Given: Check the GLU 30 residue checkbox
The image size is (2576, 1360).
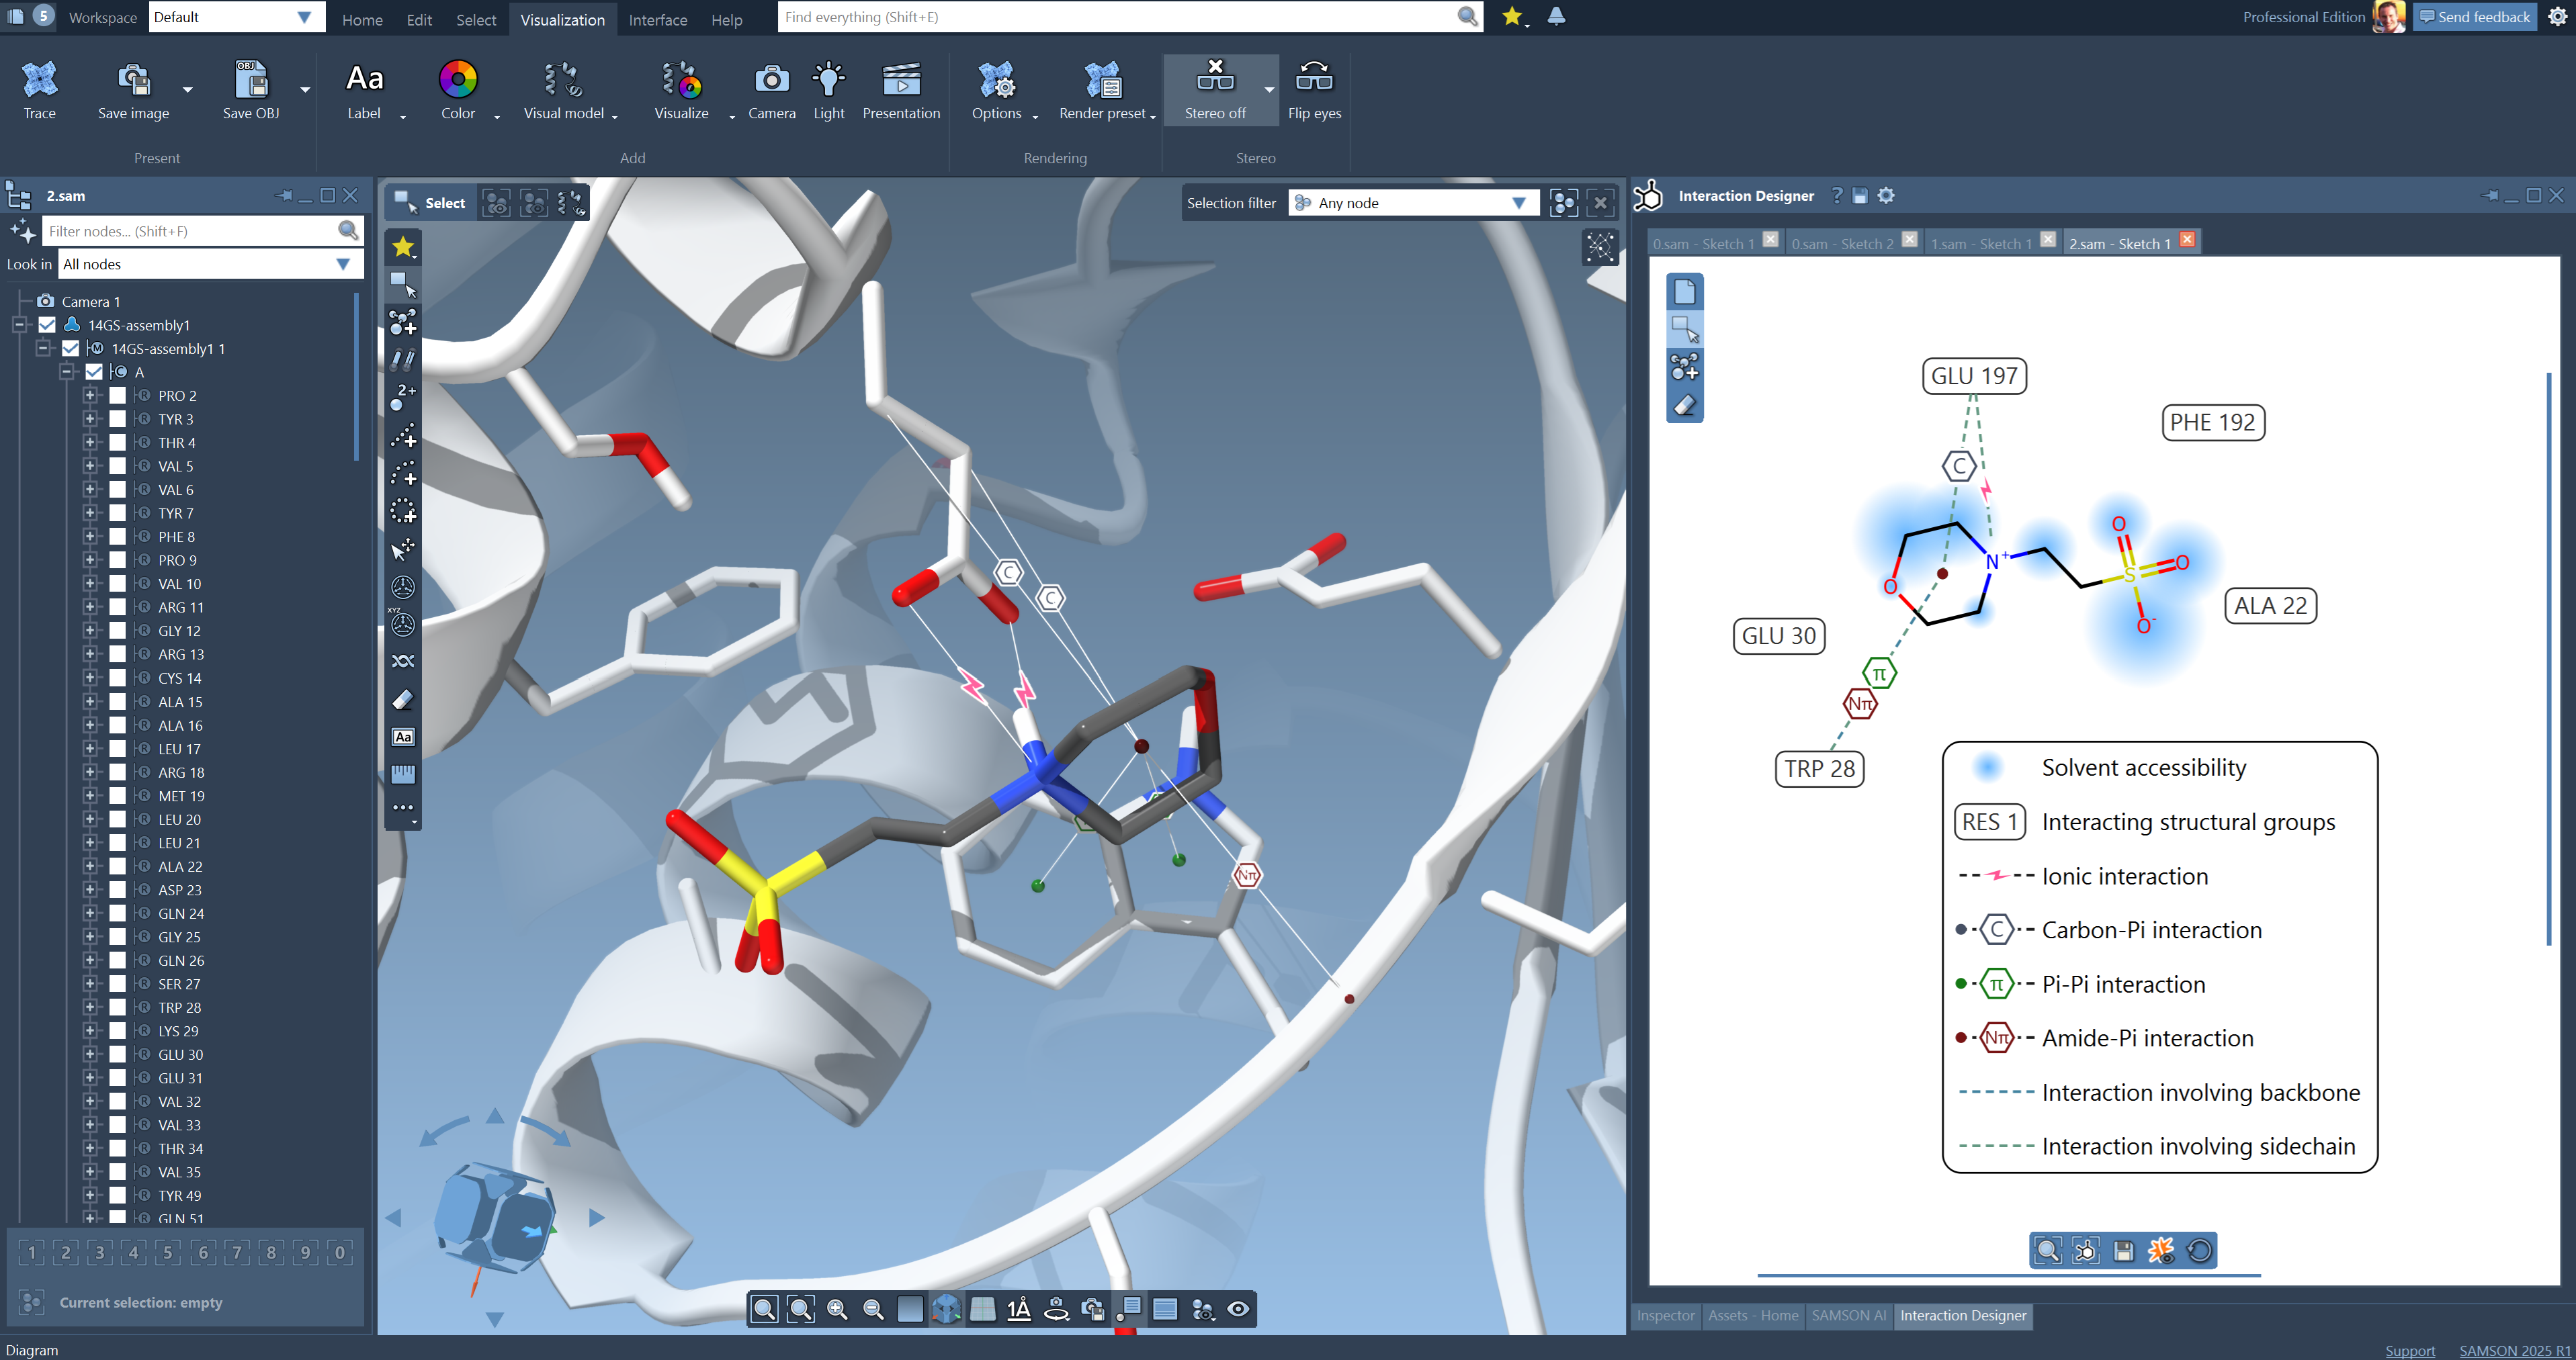Looking at the screenshot, I should coord(118,1054).
